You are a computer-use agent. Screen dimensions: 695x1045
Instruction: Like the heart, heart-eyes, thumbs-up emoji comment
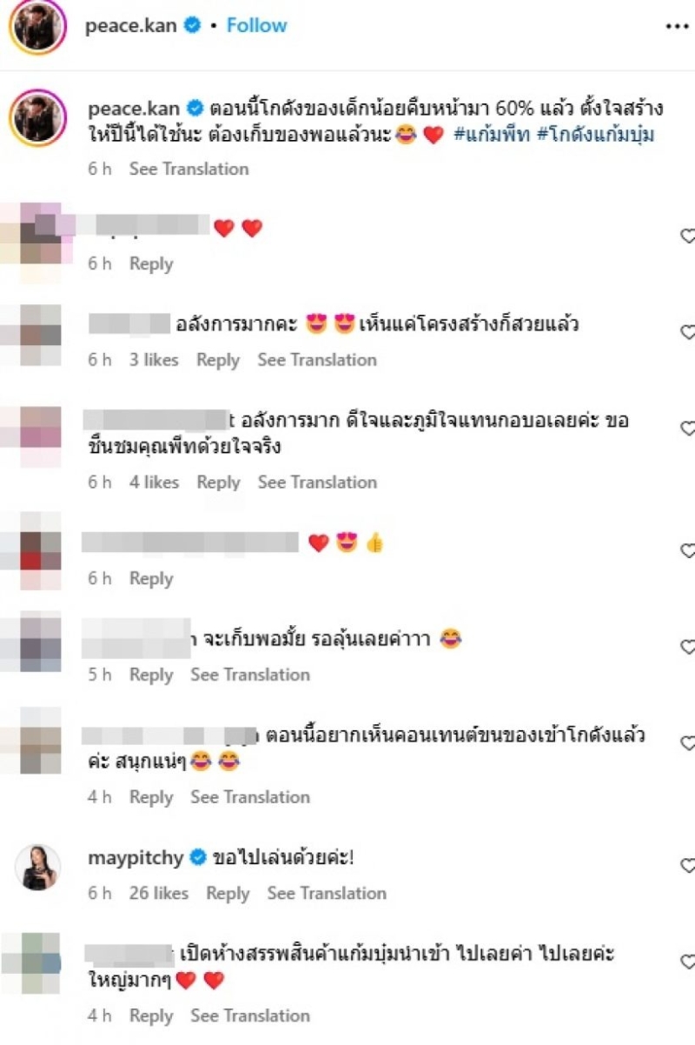point(687,551)
